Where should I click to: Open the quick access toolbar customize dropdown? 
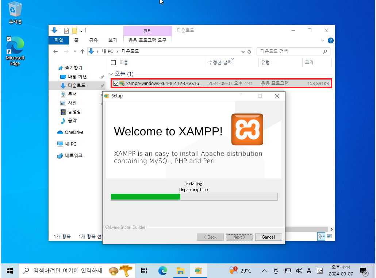pyautogui.click(x=81, y=31)
